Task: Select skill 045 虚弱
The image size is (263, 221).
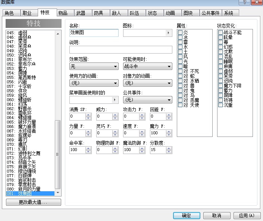Action: [30, 33]
